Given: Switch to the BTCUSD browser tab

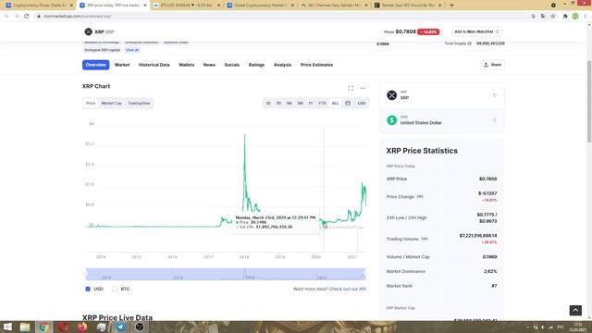Looking at the screenshot, I should tap(187, 6).
